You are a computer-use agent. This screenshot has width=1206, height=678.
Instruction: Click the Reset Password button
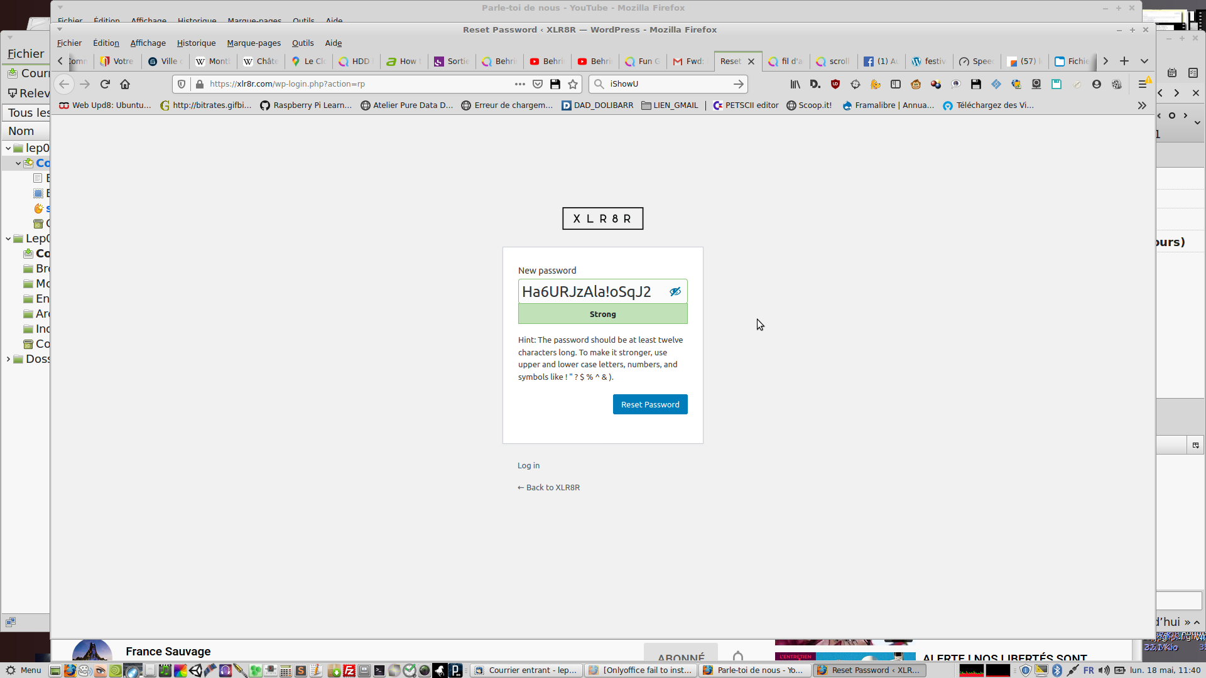click(x=650, y=404)
